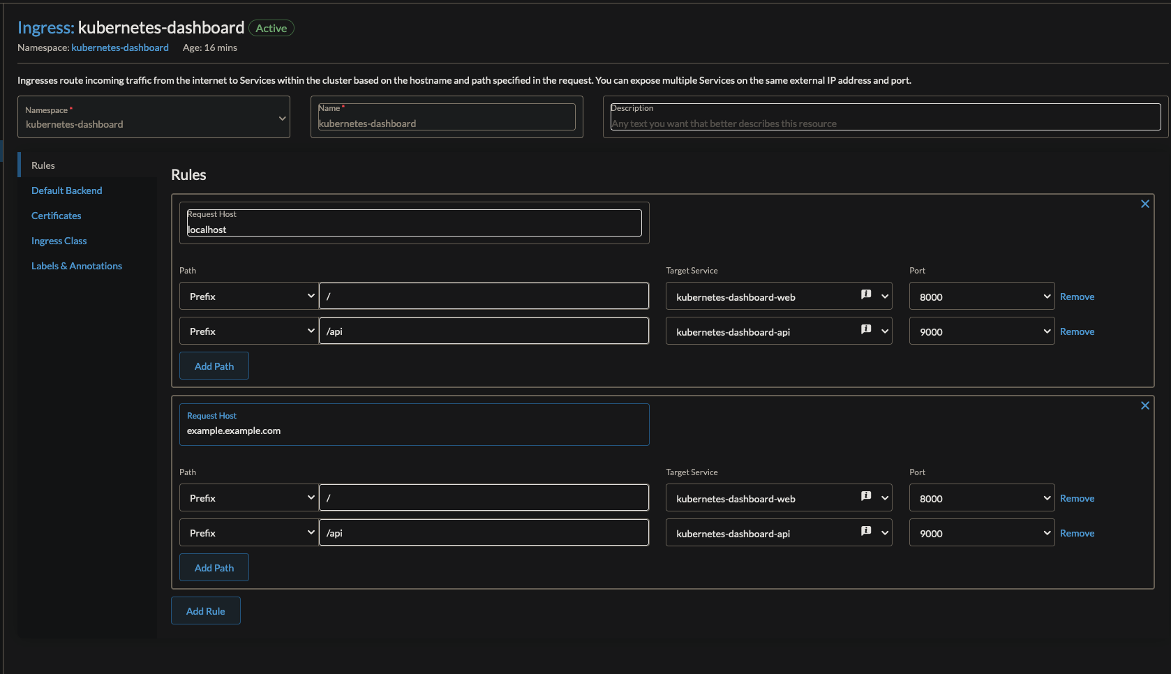Viewport: 1171px width, 674px height.
Task: Delete the example.example.com rule via X icon
Action: (x=1144, y=406)
